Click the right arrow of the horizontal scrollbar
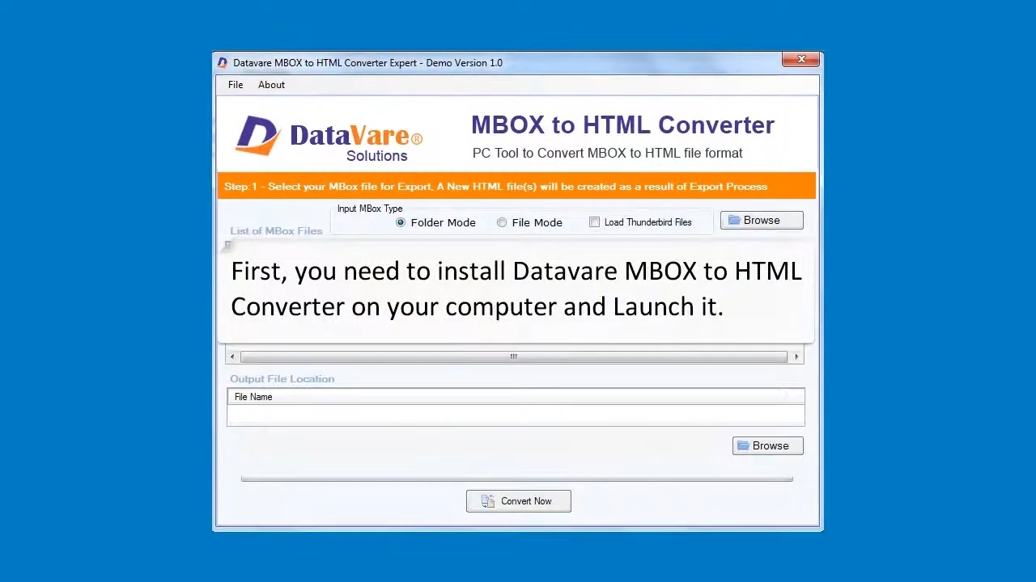This screenshot has height=582, width=1036. 796,356
